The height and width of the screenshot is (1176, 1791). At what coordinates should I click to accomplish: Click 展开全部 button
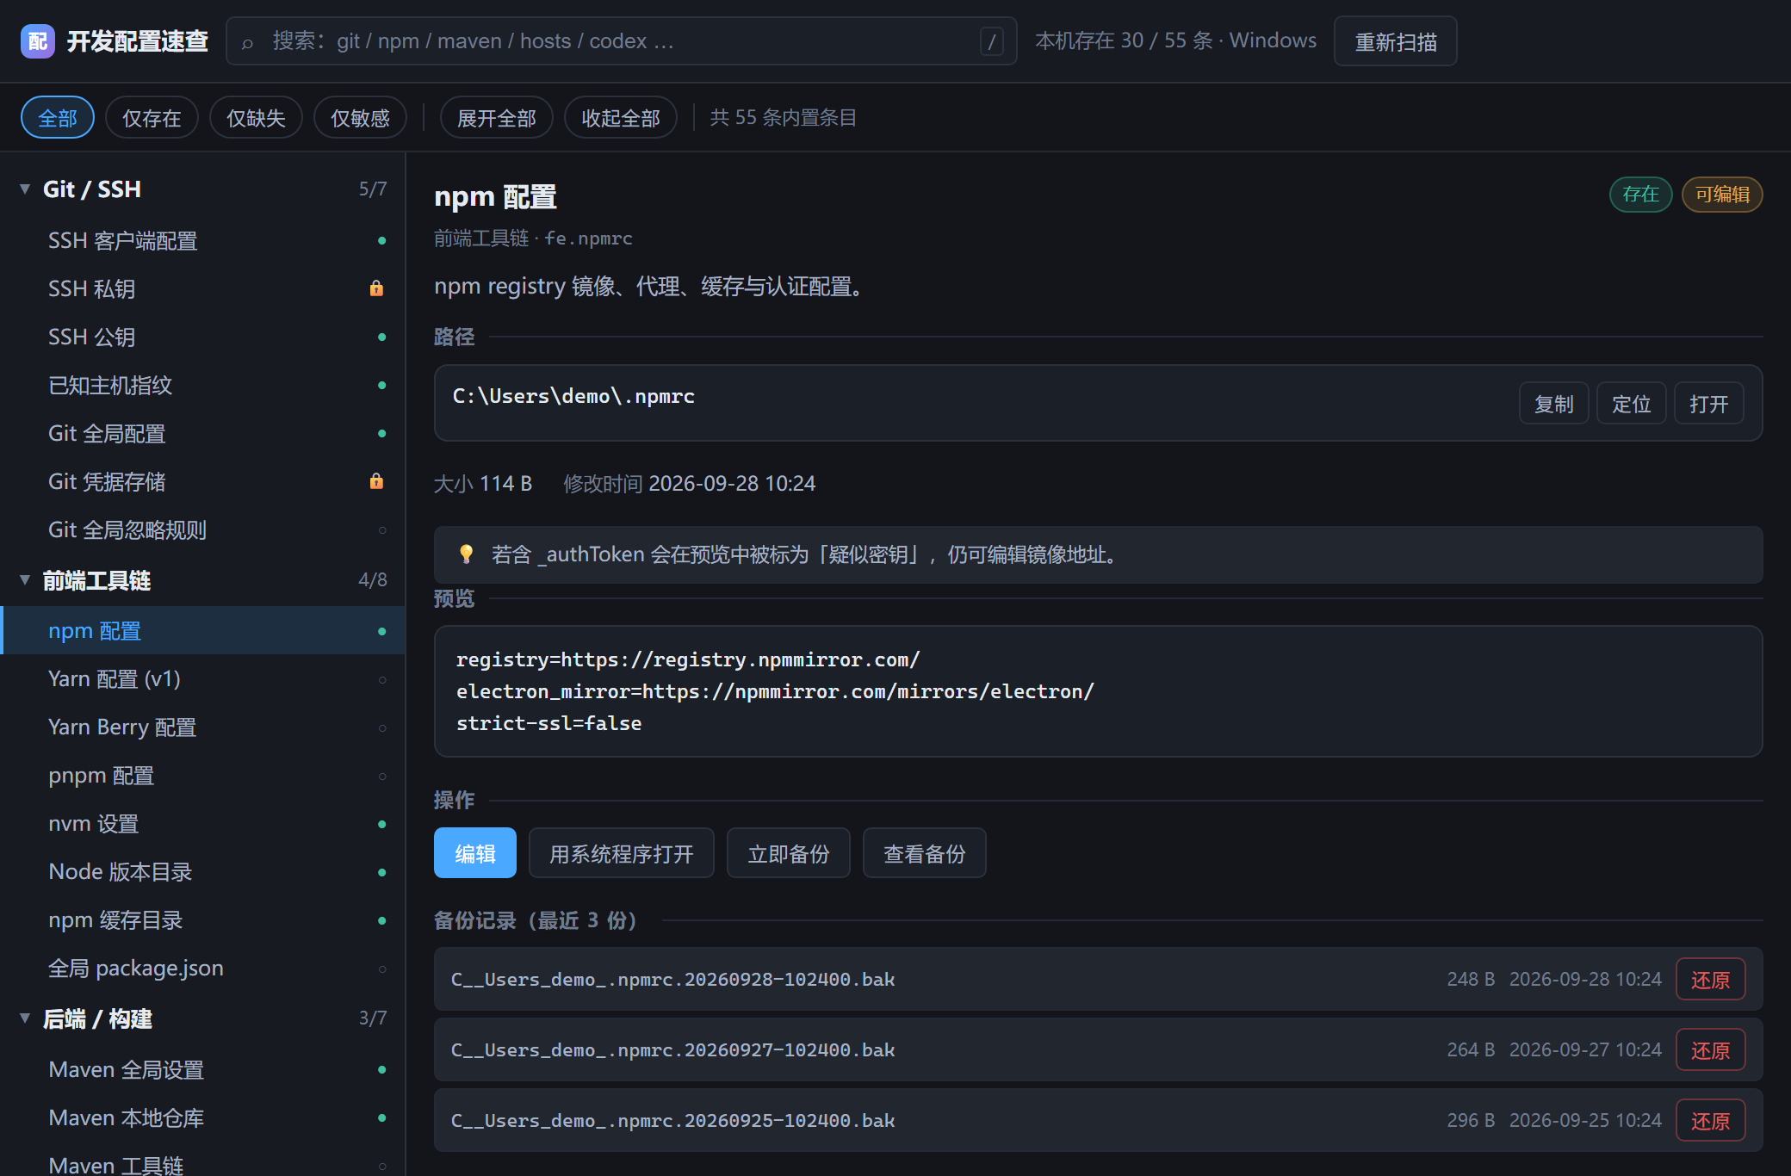[x=497, y=117]
